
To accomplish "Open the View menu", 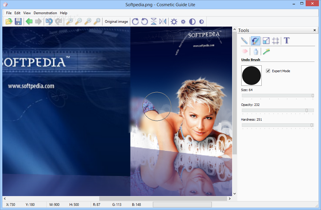I will click(27, 13).
